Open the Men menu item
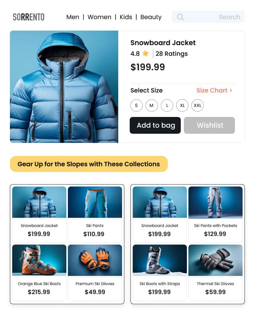This screenshot has width=254, height=321. (x=73, y=17)
